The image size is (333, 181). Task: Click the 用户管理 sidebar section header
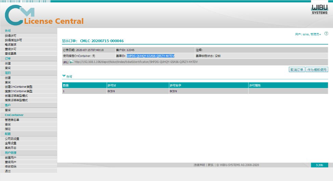tap(11, 152)
